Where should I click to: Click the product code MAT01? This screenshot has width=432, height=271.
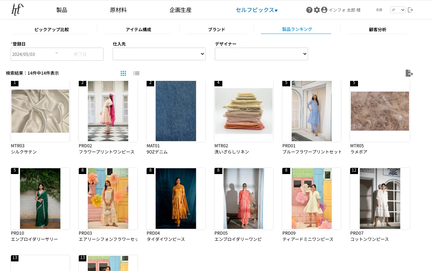[153, 146]
